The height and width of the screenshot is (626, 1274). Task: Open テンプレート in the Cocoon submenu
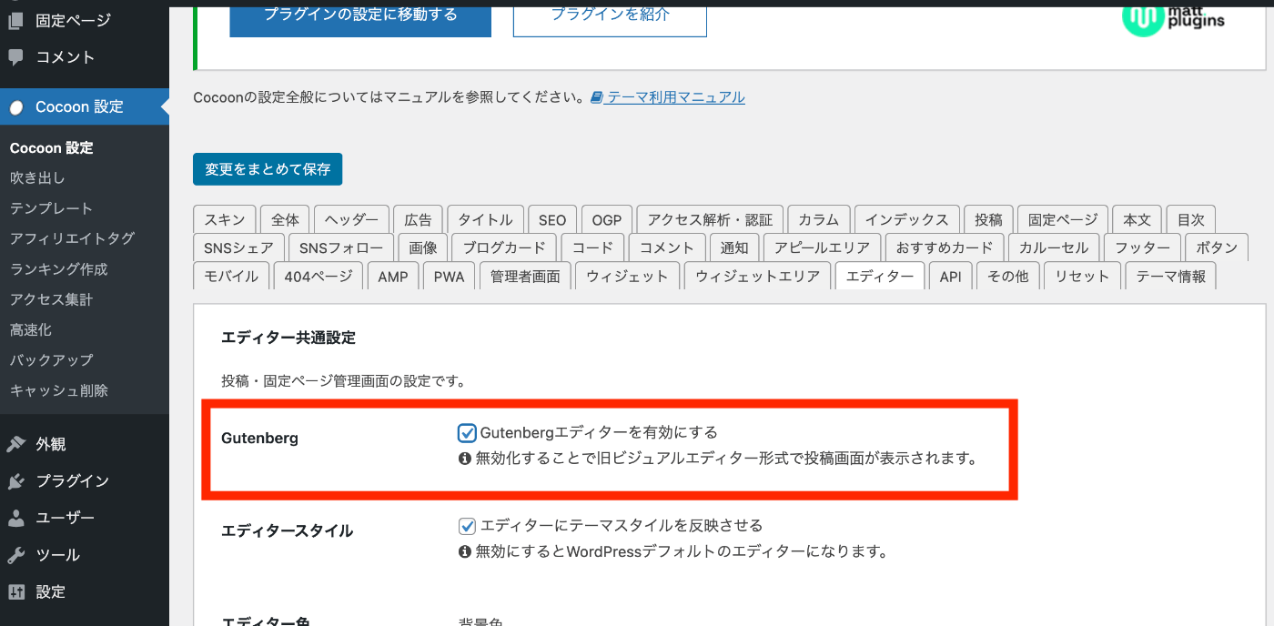pos(51,208)
